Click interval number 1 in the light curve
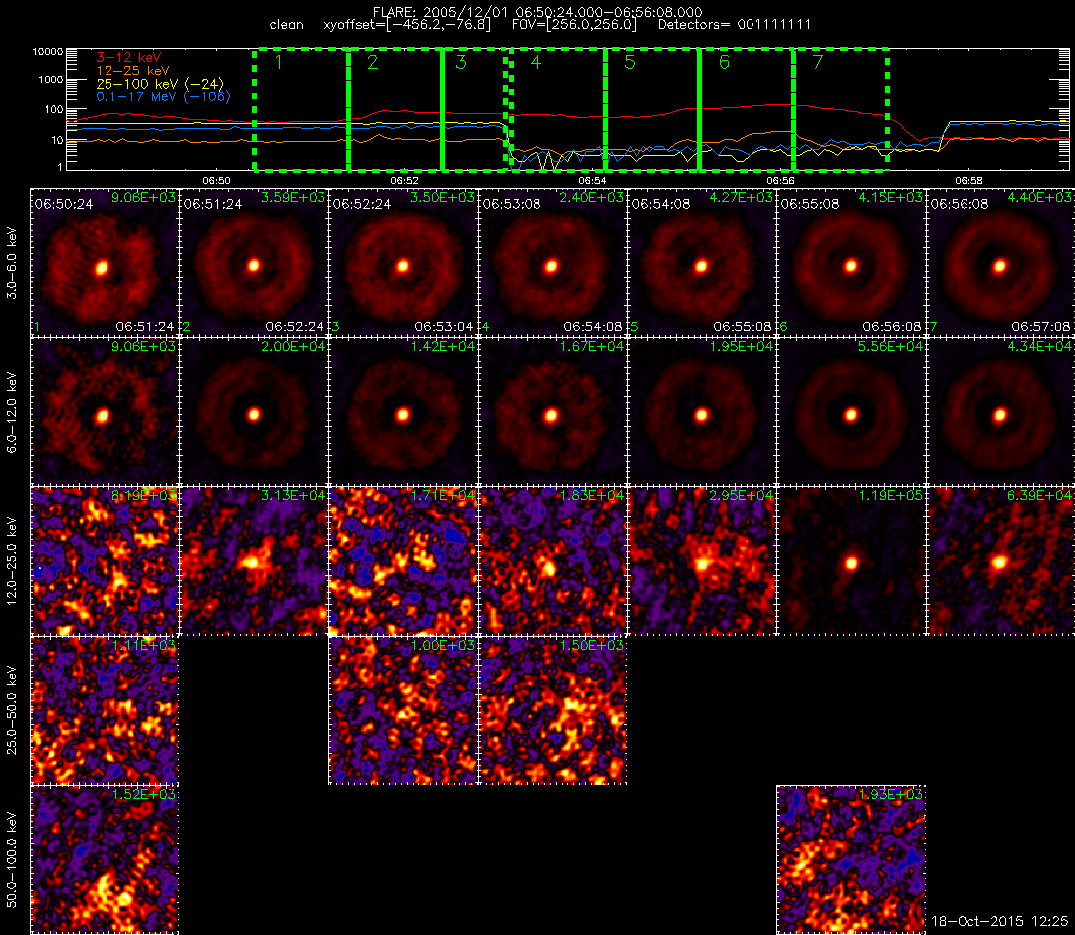The height and width of the screenshot is (935, 1075). [279, 63]
